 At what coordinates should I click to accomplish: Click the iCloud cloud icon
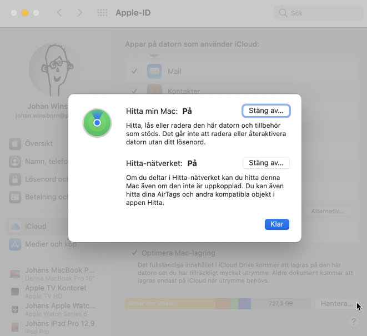(15, 227)
